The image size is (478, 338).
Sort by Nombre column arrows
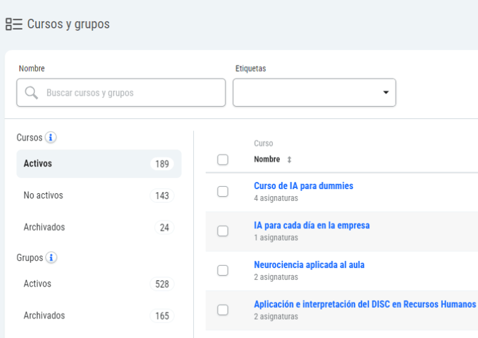click(x=289, y=160)
